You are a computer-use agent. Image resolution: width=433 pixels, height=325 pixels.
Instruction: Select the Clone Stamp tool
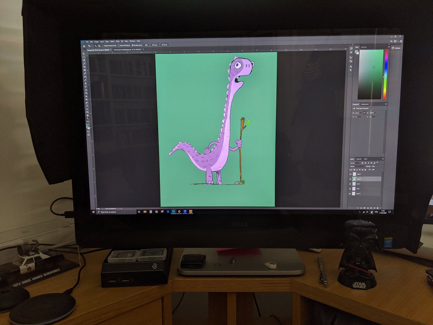[x=86, y=83]
